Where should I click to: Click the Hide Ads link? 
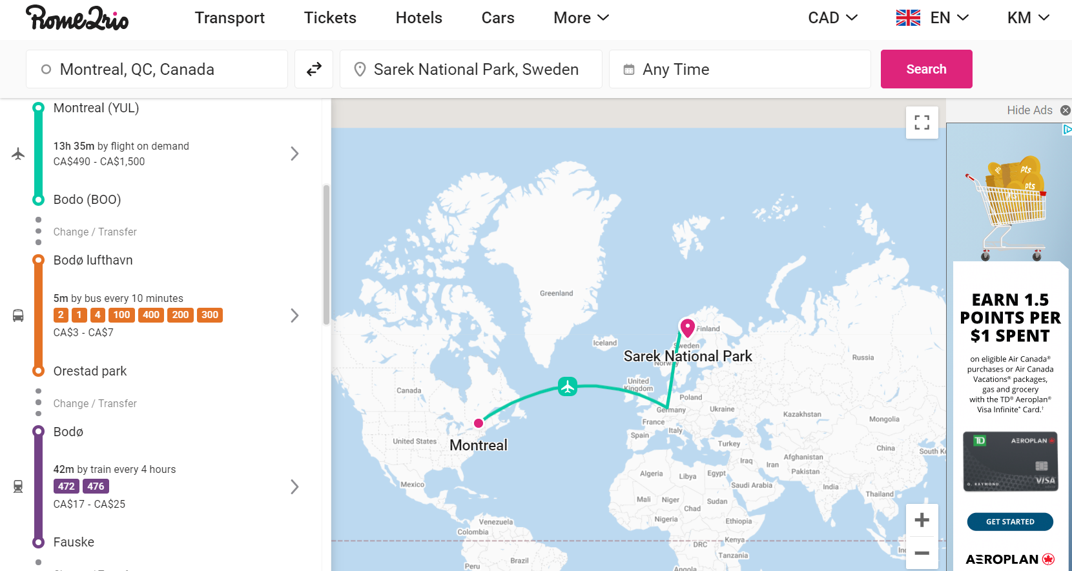(1029, 110)
